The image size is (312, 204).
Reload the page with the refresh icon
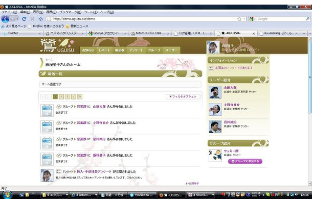point(24,19)
